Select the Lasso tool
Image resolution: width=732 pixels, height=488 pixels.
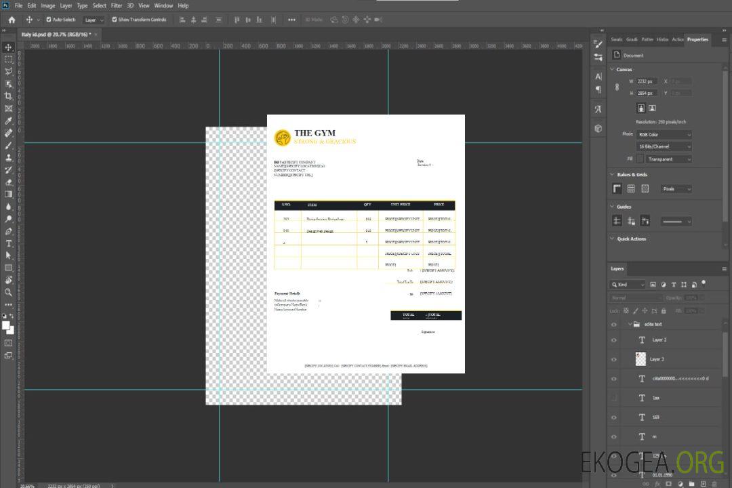(9, 71)
